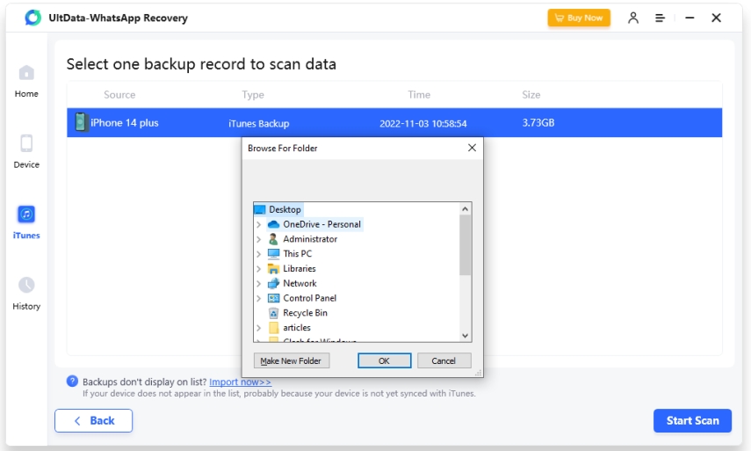Select the iTunes sidebar icon
The image size is (751, 451).
[x=26, y=215]
